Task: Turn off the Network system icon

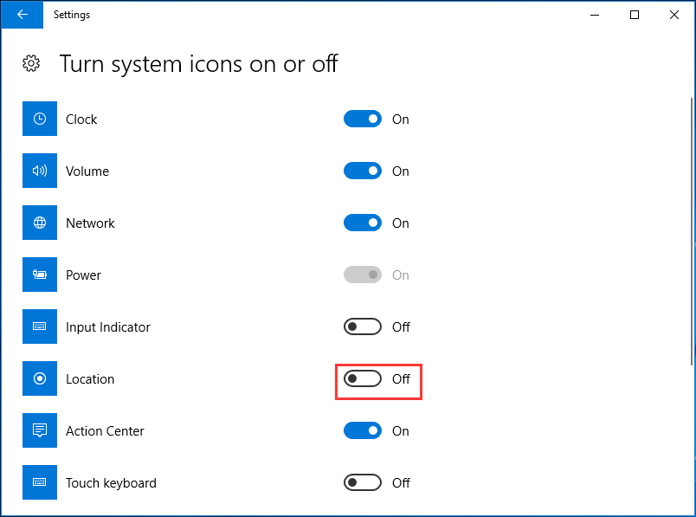Action: click(x=363, y=223)
